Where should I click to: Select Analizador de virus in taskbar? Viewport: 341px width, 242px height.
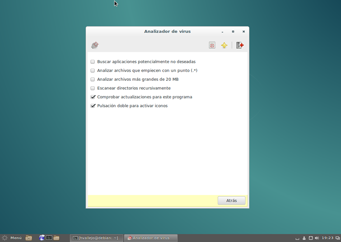click(x=150, y=238)
